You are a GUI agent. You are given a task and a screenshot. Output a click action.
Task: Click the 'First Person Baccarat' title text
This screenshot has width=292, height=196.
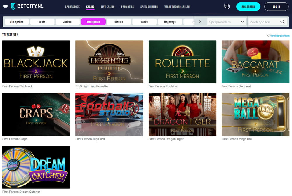pyautogui.click(x=236, y=86)
